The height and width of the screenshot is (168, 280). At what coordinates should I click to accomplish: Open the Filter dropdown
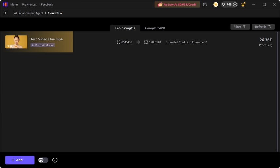coord(240,27)
